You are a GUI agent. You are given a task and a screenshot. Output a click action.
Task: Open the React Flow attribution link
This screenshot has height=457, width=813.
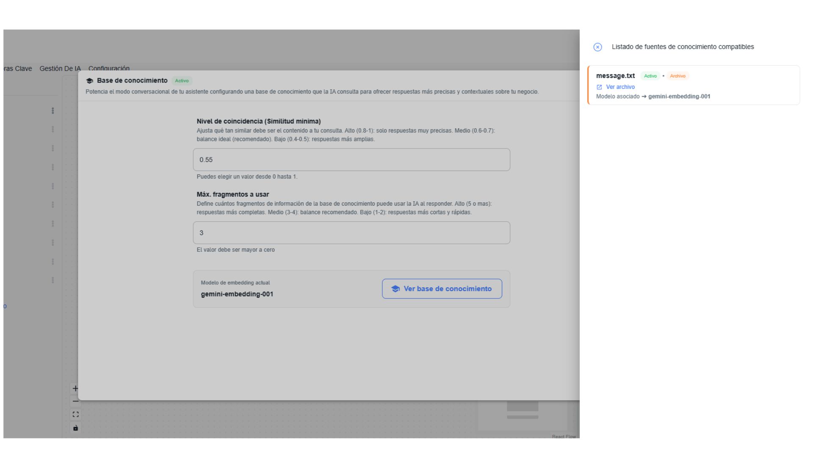pos(564,436)
